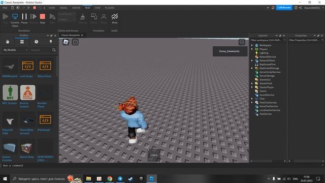Select ServerStorage in the Explorer
The height and width of the screenshot is (183, 325).
[x=267, y=76]
